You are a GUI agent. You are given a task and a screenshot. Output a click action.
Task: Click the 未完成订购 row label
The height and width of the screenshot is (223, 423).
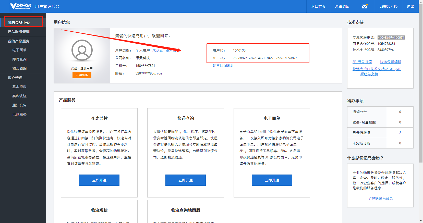click(x=361, y=143)
